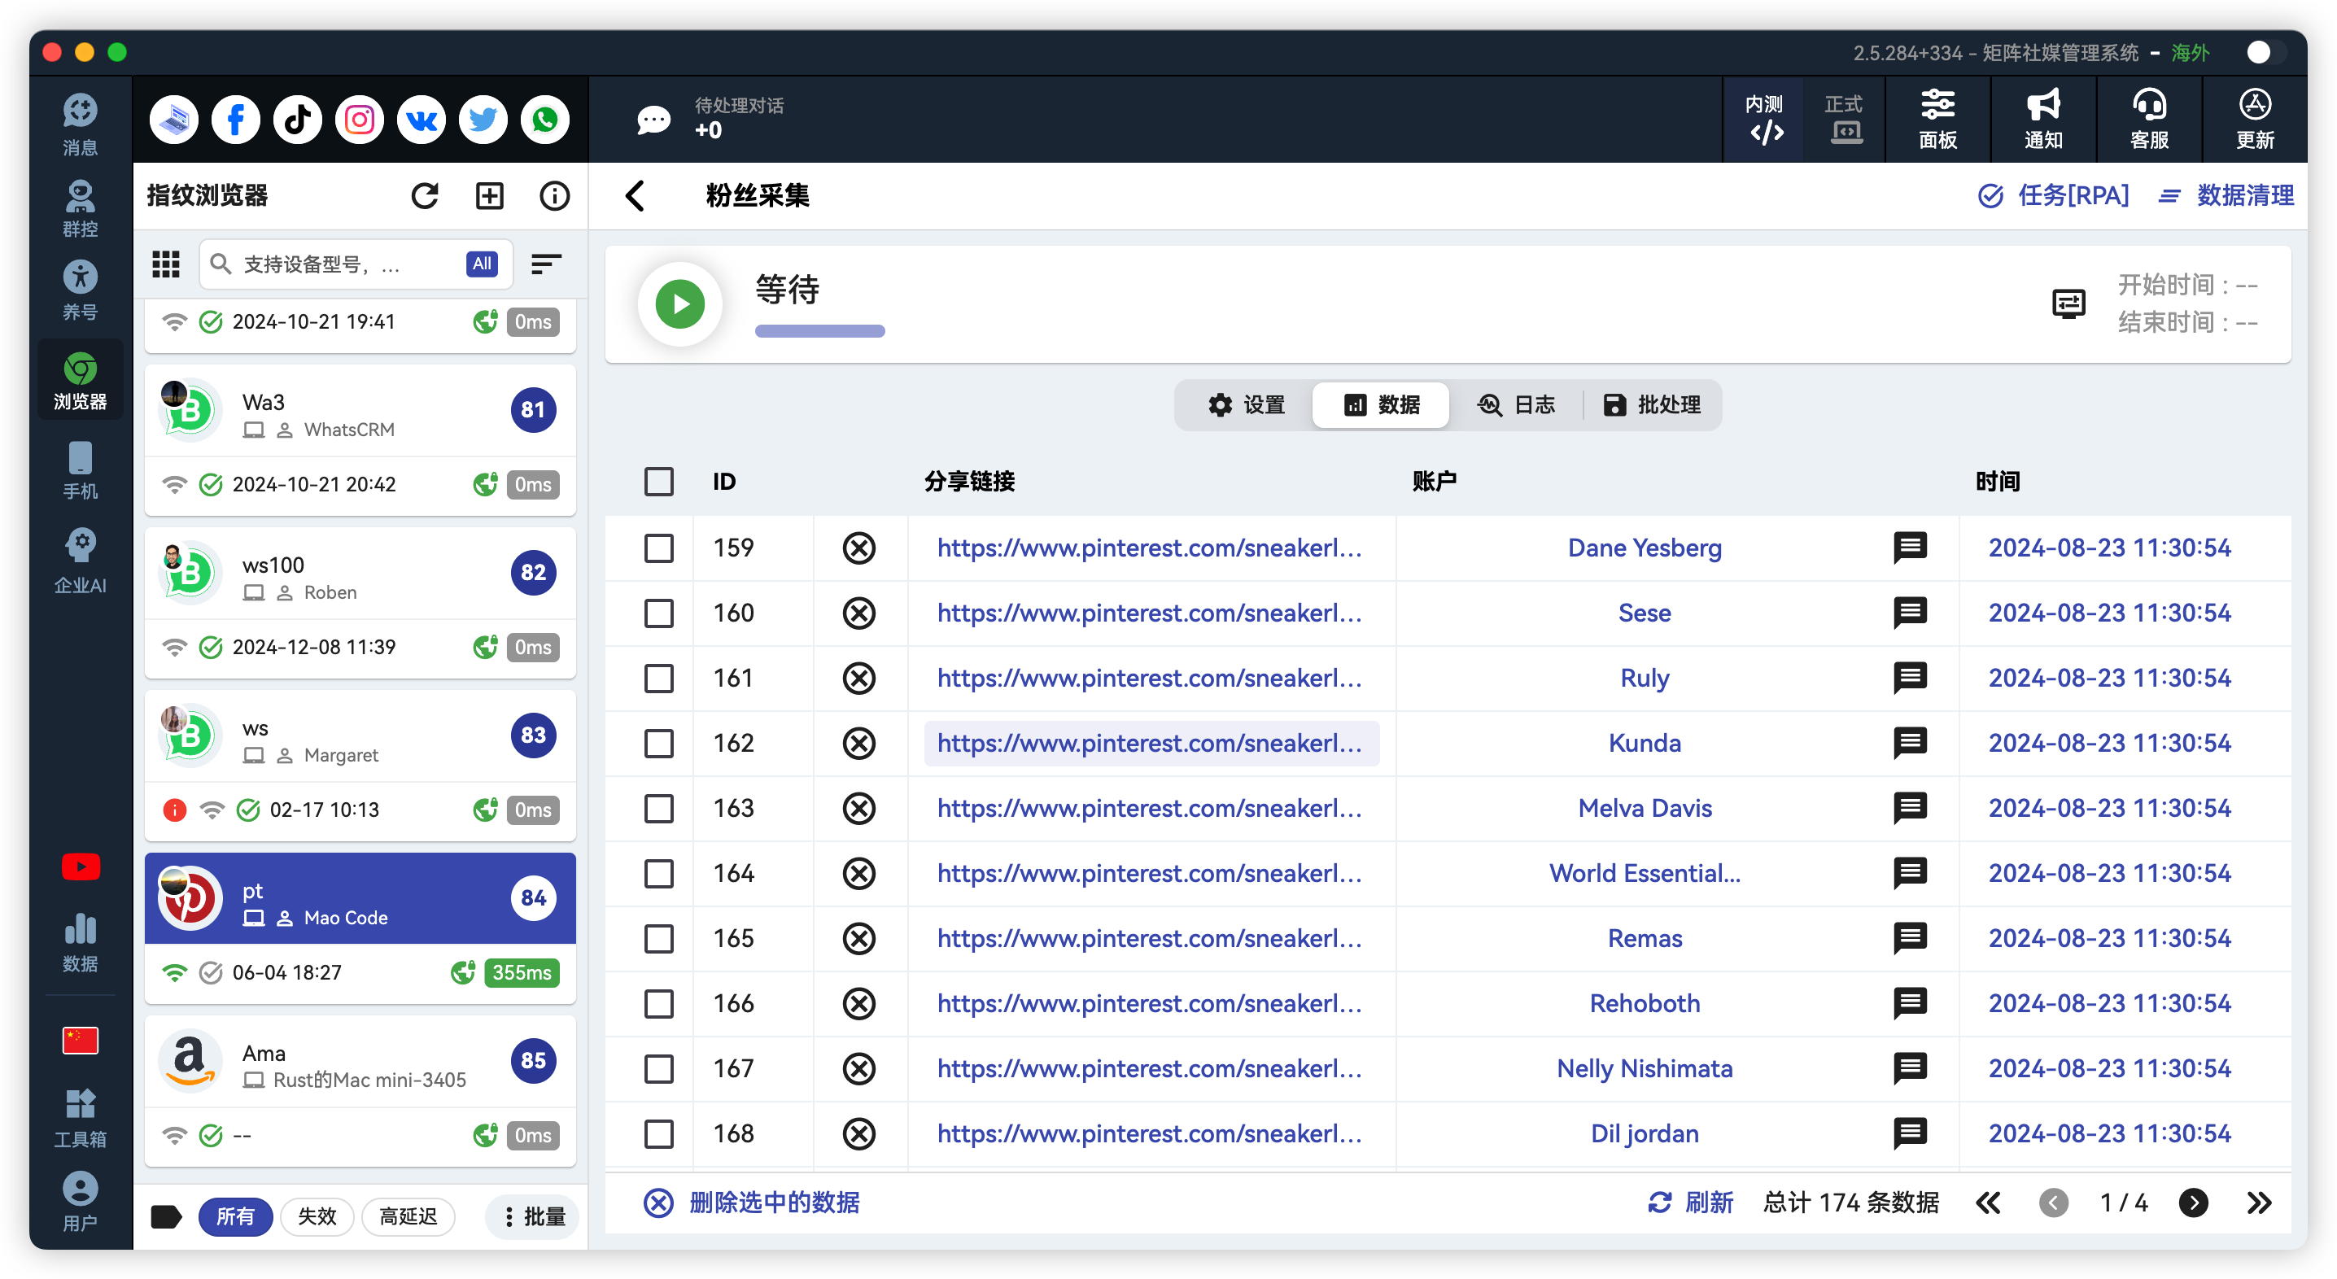Click the add browser plus icon
This screenshot has height=1279, width=2337.
click(490, 196)
